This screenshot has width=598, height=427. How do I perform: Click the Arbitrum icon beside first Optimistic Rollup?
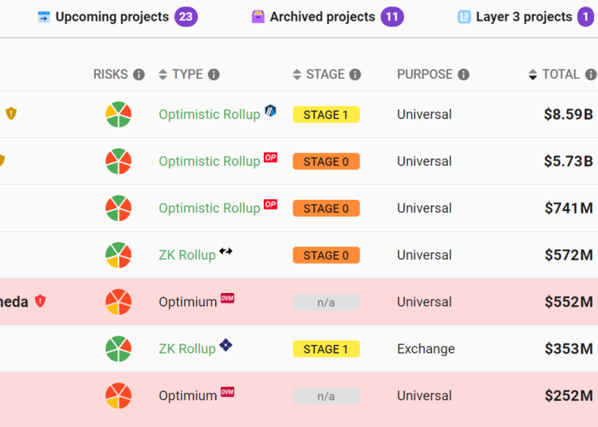click(270, 112)
